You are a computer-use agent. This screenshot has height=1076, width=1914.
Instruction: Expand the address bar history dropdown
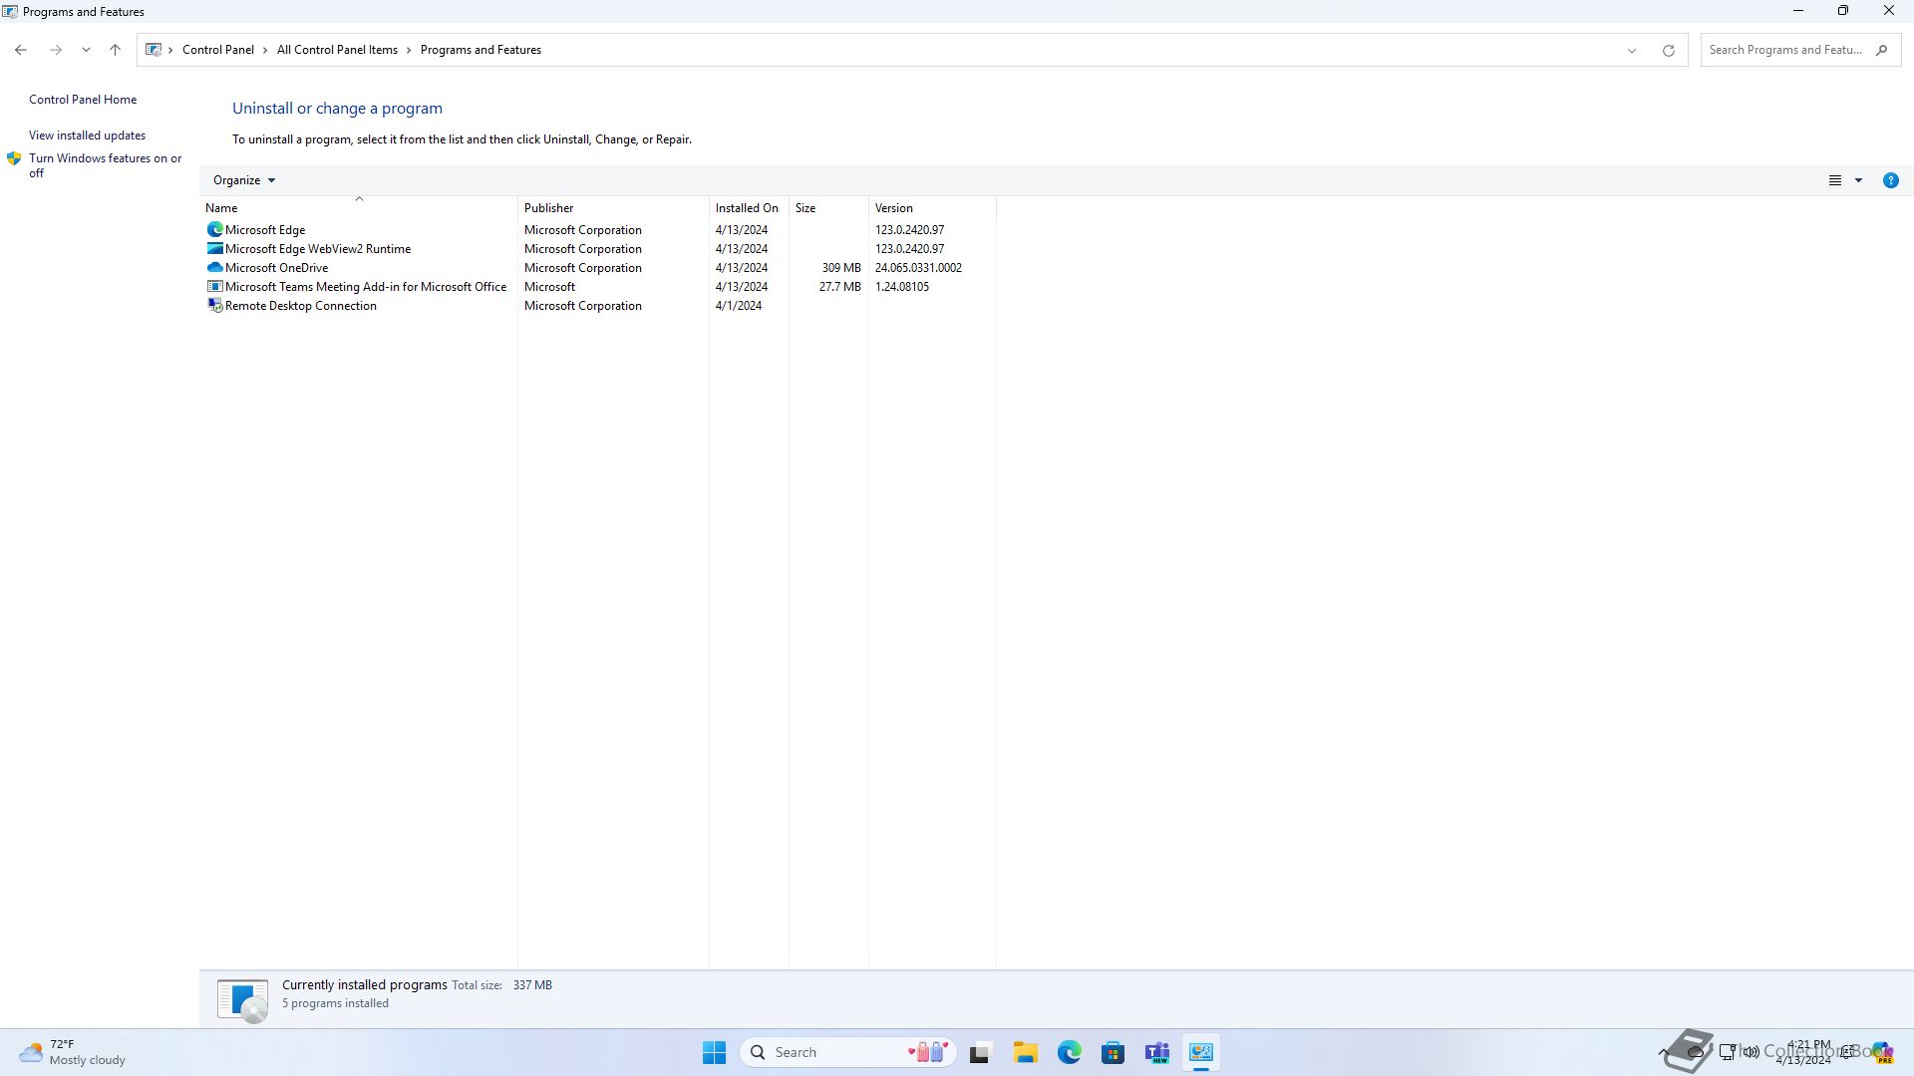1632,51
